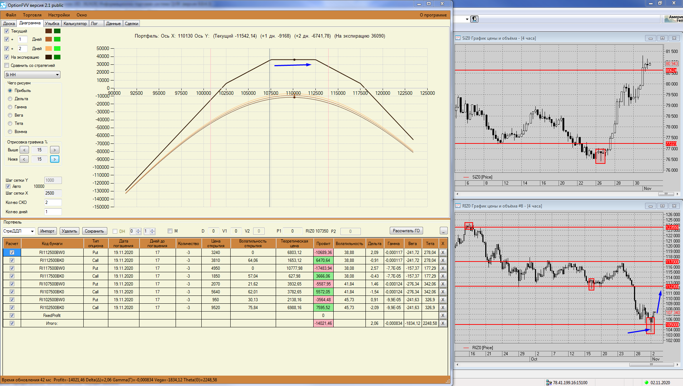Screen dimensions: 683x386
Task: Enable Сравнить со стратегией checkbox
Action: coord(7,65)
